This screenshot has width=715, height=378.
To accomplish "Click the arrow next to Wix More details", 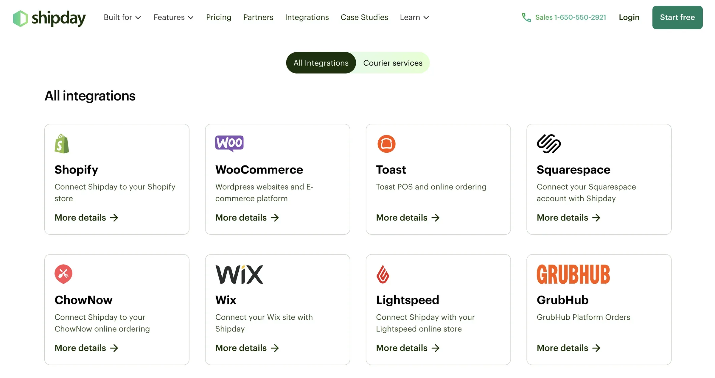I will coord(275,348).
